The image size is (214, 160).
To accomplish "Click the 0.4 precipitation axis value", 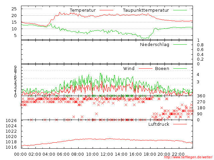I will (x=200, y=55).
